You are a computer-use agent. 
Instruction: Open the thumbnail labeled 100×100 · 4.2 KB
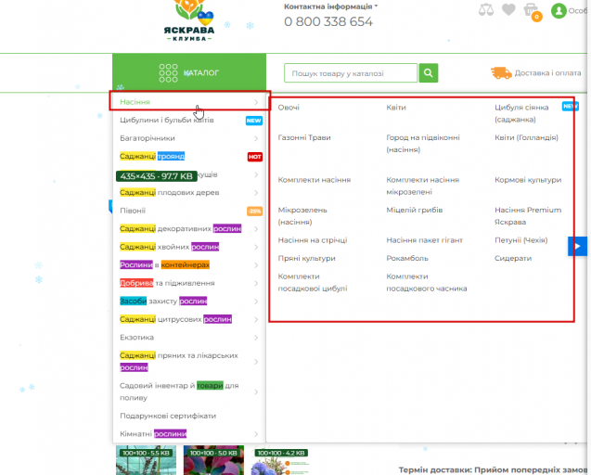281,460
